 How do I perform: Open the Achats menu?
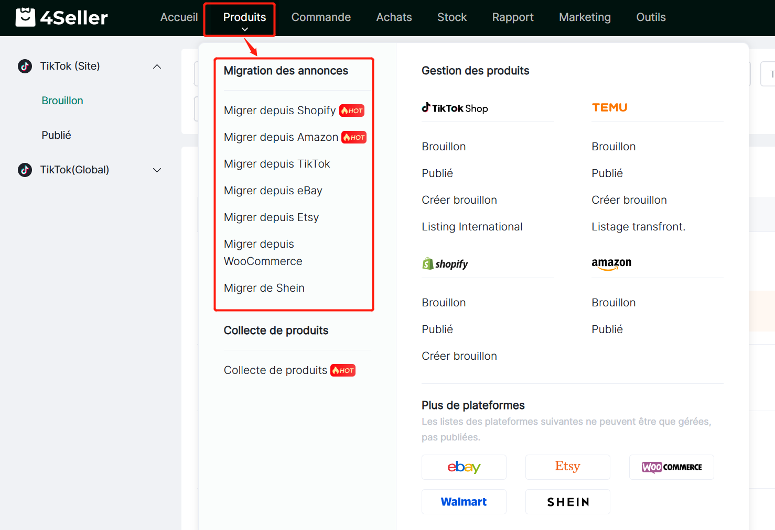pos(394,17)
